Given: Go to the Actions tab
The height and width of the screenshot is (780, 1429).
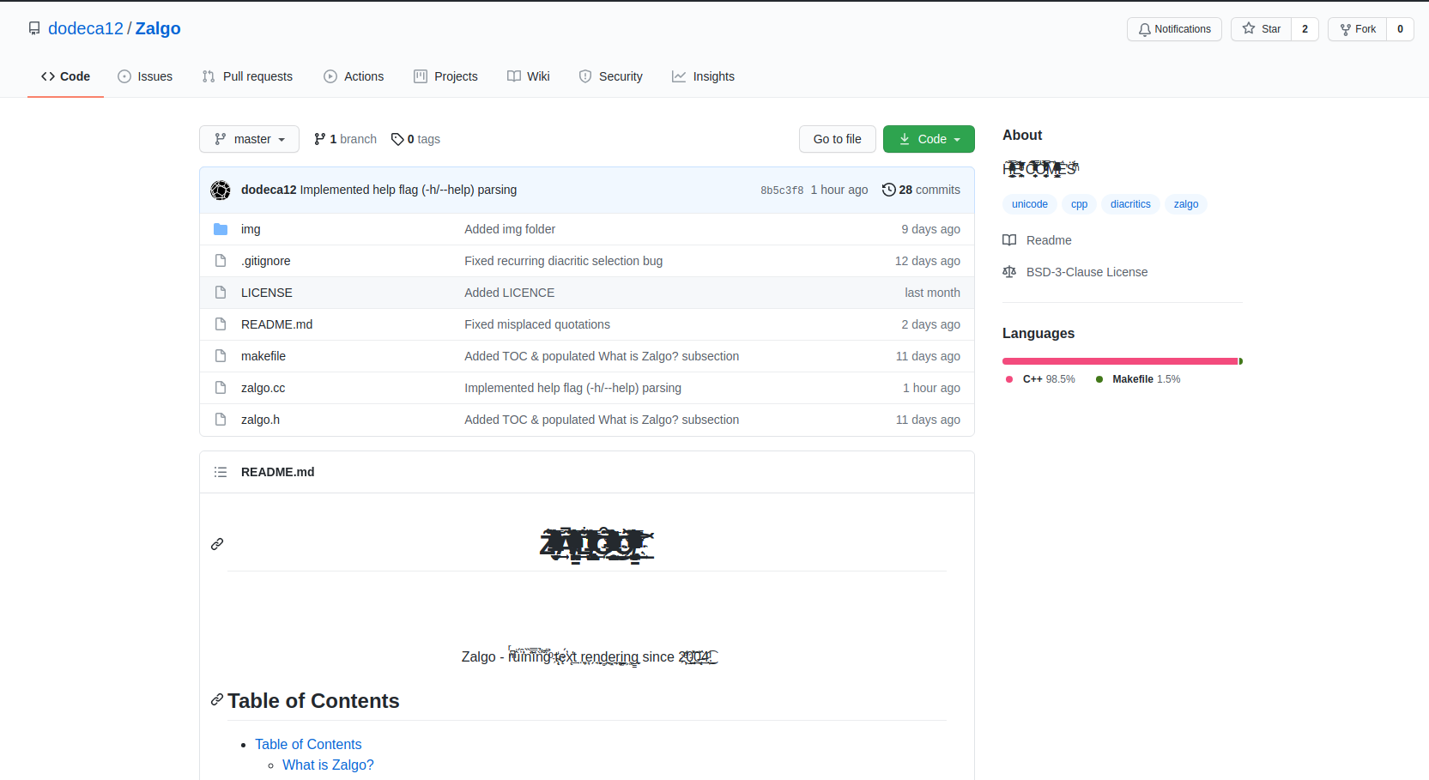Looking at the screenshot, I should [x=354, y=76].
